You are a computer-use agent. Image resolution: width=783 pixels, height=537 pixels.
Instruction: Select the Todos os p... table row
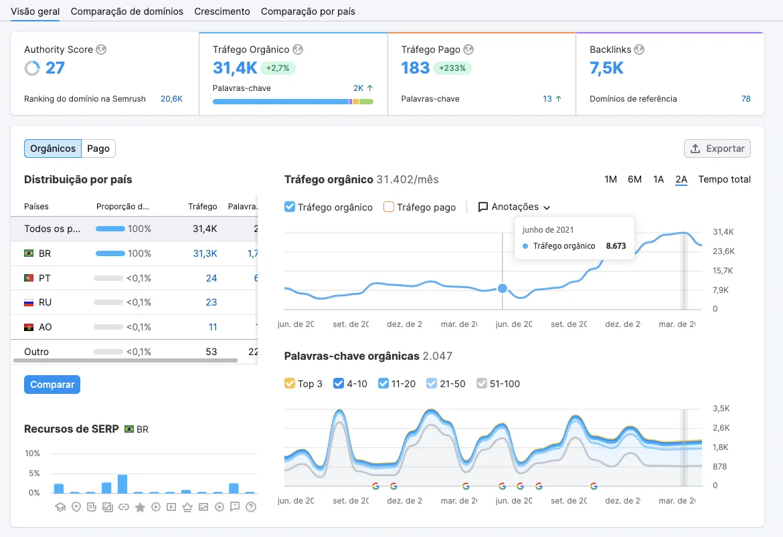coord(134,229)
